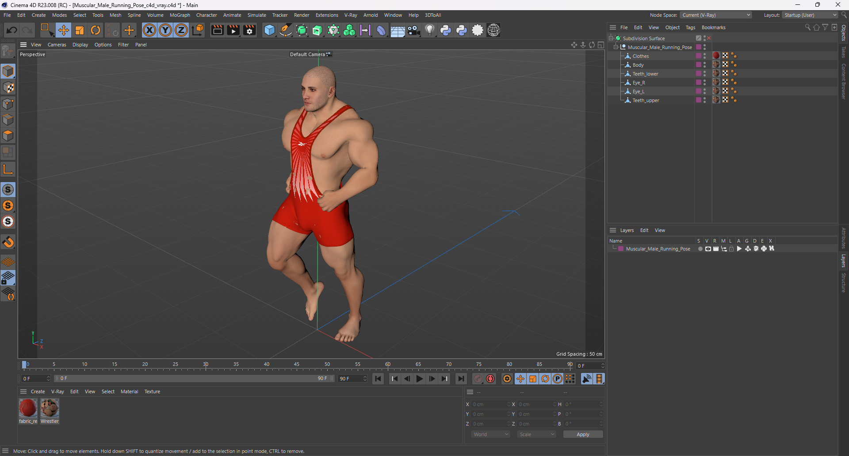Click the X position input field
This screenshot has width=849, height=456.
490,404
